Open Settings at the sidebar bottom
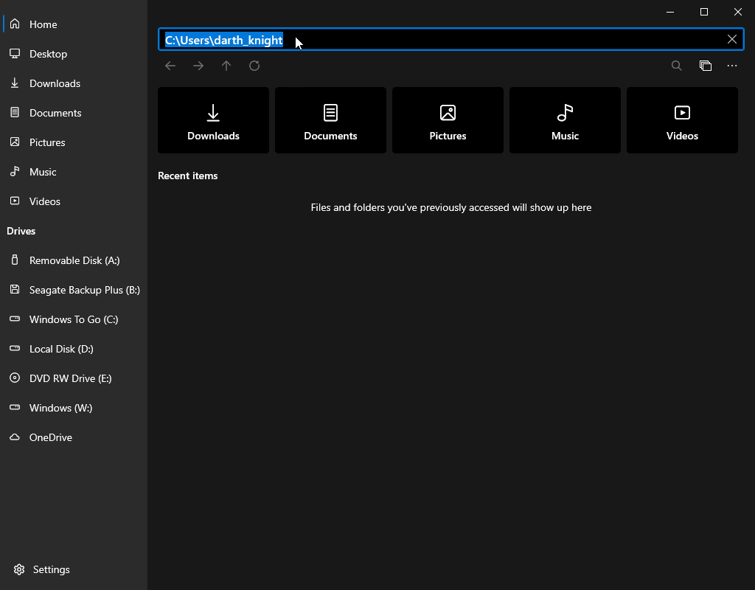This screenshot has width=755, height=590. click(74, 569)
